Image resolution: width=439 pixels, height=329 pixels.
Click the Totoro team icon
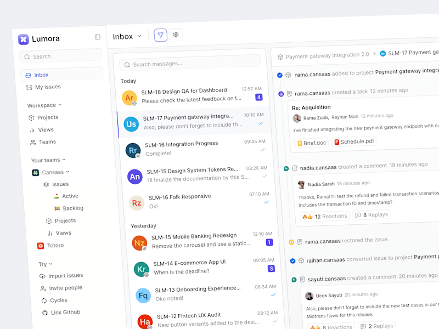pyautogui.click(x=41, y=246)
